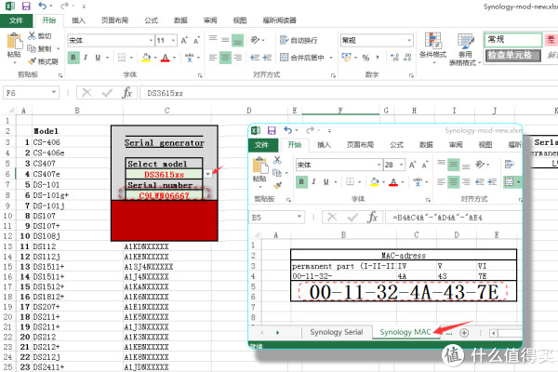Viewport: 558px width, 372px height.
Task: Select the 检查单元格 cell style
Action: tap(513, 55)
